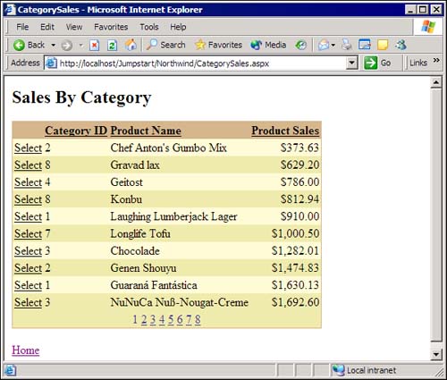Click the Forward arrow icon
This screenshot has height=380, width=447.
[x=66, y=46]
